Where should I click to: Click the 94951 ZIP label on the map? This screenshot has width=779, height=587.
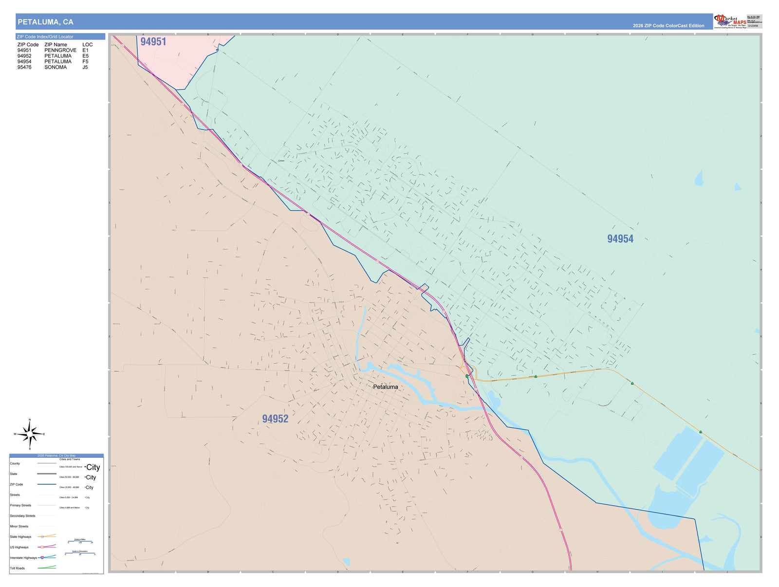point(153,42)
